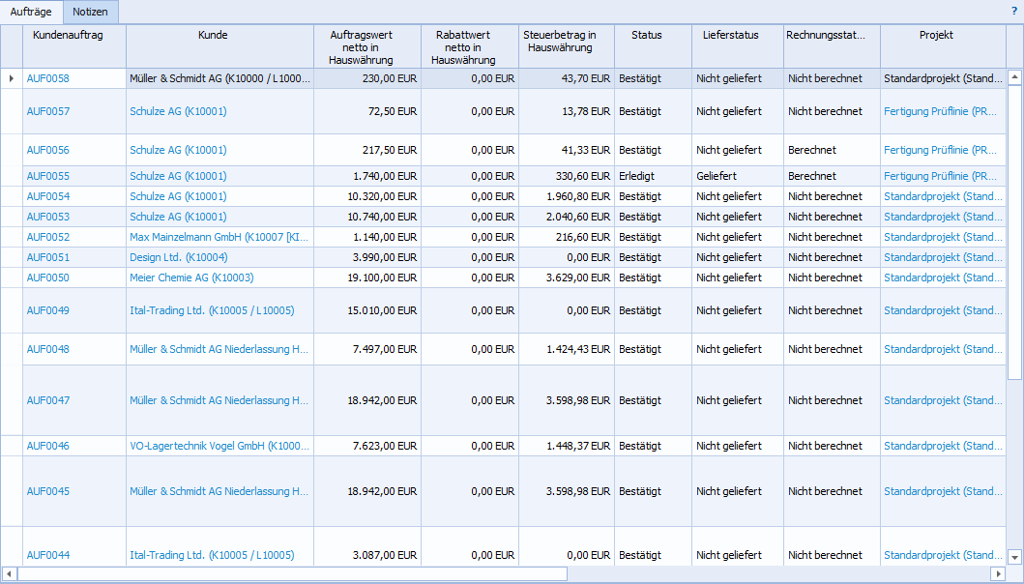Click the help question mark icon
This screenshot has width=1024, height=584.
coord(1013,12)
